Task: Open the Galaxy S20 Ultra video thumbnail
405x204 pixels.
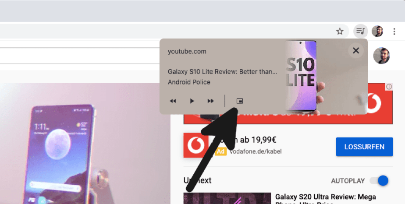Action: 227,198
